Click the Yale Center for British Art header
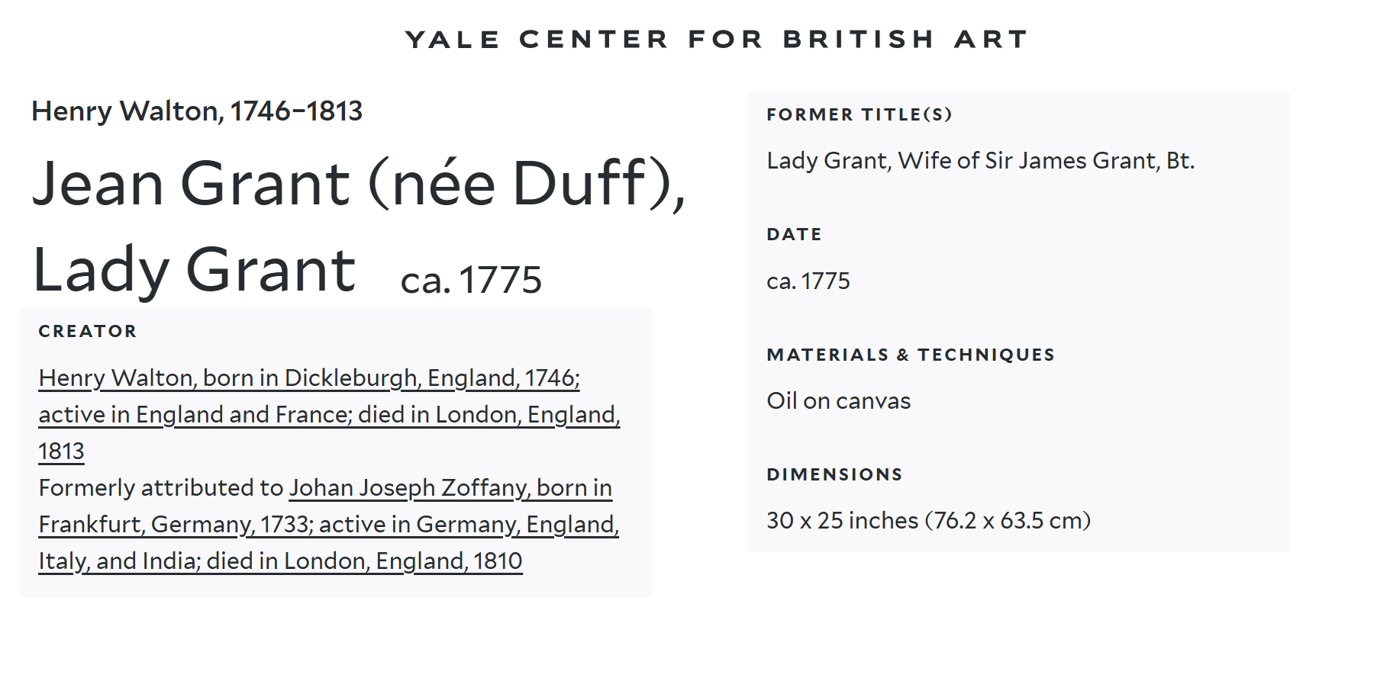Viewport: 1390px width, 678px height. [x=717, y=39]
